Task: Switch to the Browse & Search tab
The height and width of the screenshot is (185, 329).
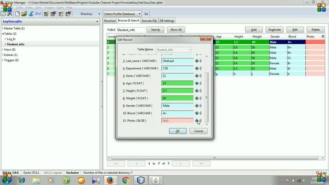Action: tap(129, 21)
